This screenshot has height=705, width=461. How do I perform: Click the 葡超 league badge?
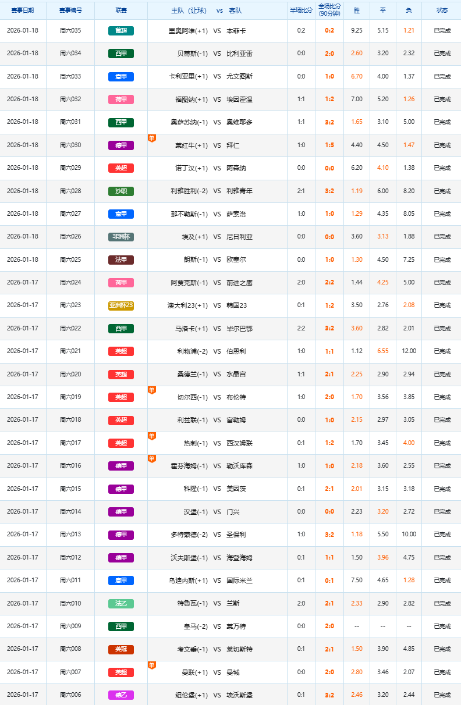pos(121,30)
